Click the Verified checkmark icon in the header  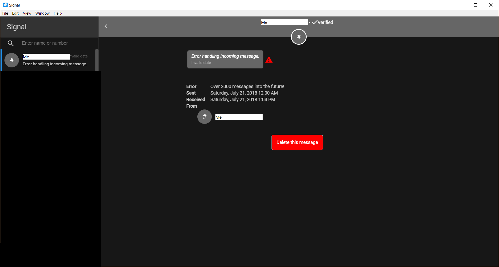point(314,22)
